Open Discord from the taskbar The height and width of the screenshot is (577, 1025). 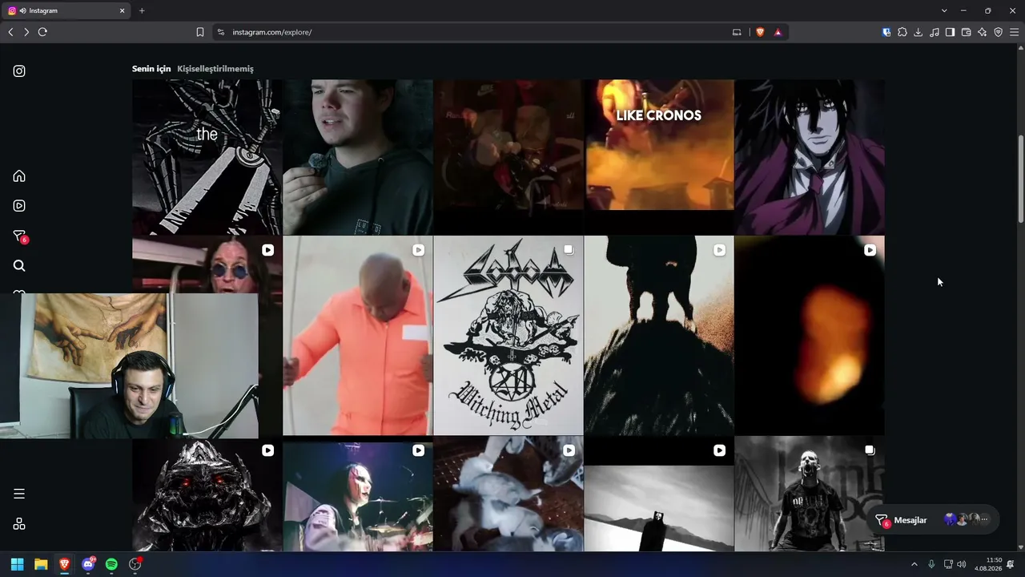tap(89, 564)
